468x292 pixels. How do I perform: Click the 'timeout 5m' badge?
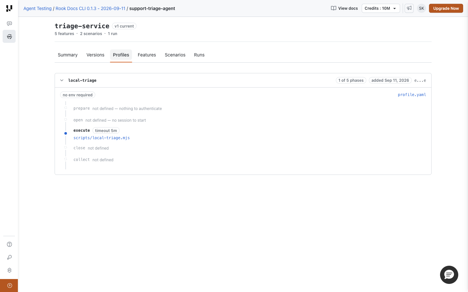(x=106, y=131)
